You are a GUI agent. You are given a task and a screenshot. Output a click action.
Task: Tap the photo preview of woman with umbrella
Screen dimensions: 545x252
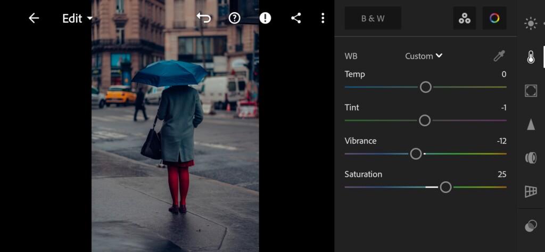coord(175,126)
